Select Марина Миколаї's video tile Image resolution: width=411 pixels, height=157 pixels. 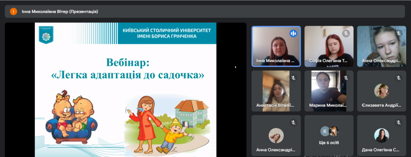(x=329, y=91)
